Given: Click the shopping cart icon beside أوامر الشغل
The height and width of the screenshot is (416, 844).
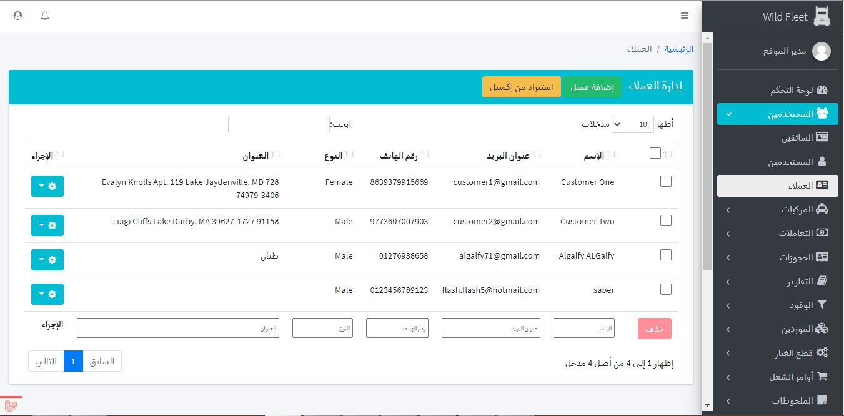Looking at the screenshot, I should (822, 377).
